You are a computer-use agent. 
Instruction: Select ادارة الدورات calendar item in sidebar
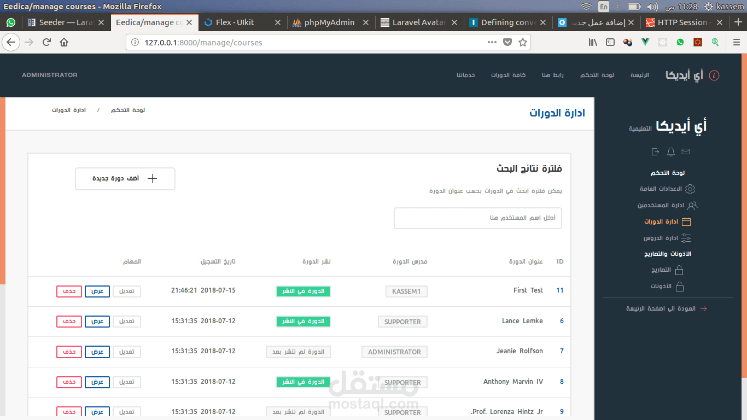click(667, 222)
